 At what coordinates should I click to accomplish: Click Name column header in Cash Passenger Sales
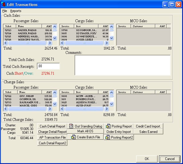pos(29,26)
